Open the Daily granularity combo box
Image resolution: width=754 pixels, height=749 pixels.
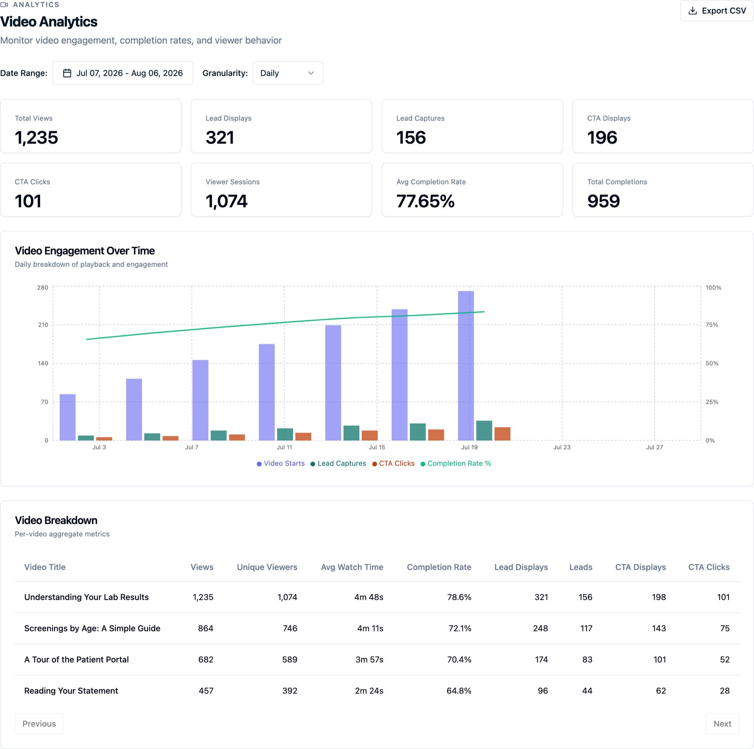click(x=288, y=73)
